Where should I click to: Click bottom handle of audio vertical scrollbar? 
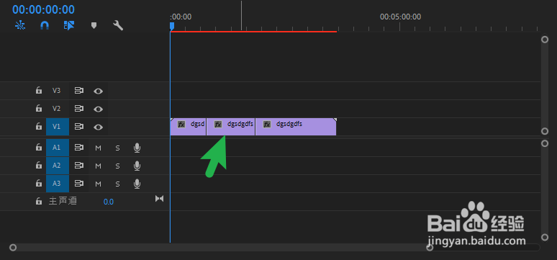click(545, 237)
